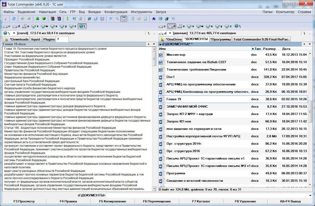Open the right panel directory history arrow
Viewport: 315px width, 206px height.
click(x=310, y=44)
